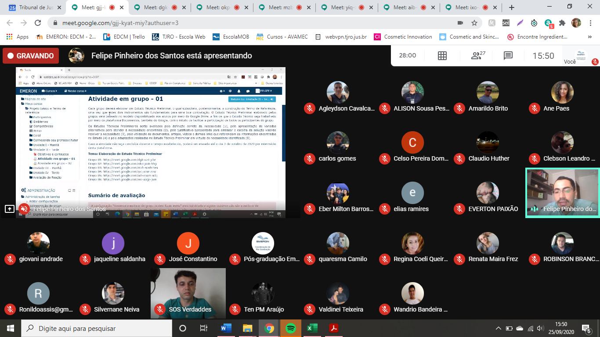Open the EDCM | Trello bookmark

(x=124, y=37)
